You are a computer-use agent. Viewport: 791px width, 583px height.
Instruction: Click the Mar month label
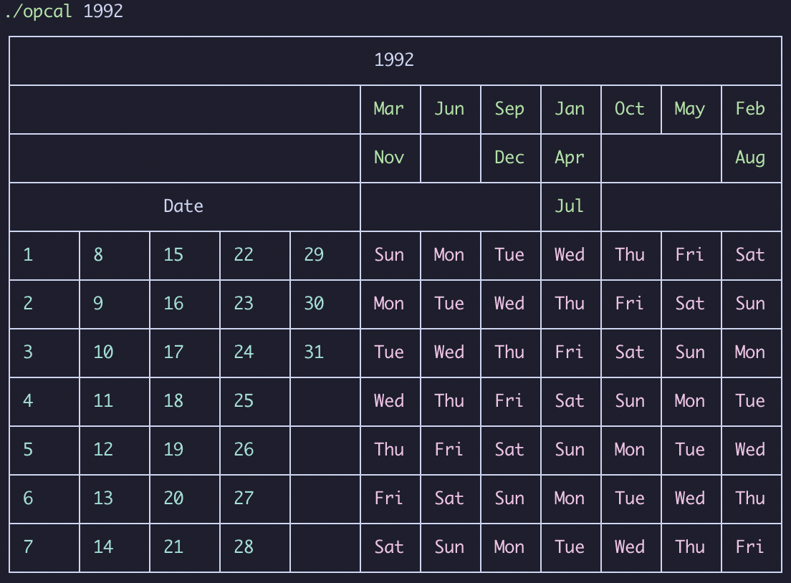389,109
